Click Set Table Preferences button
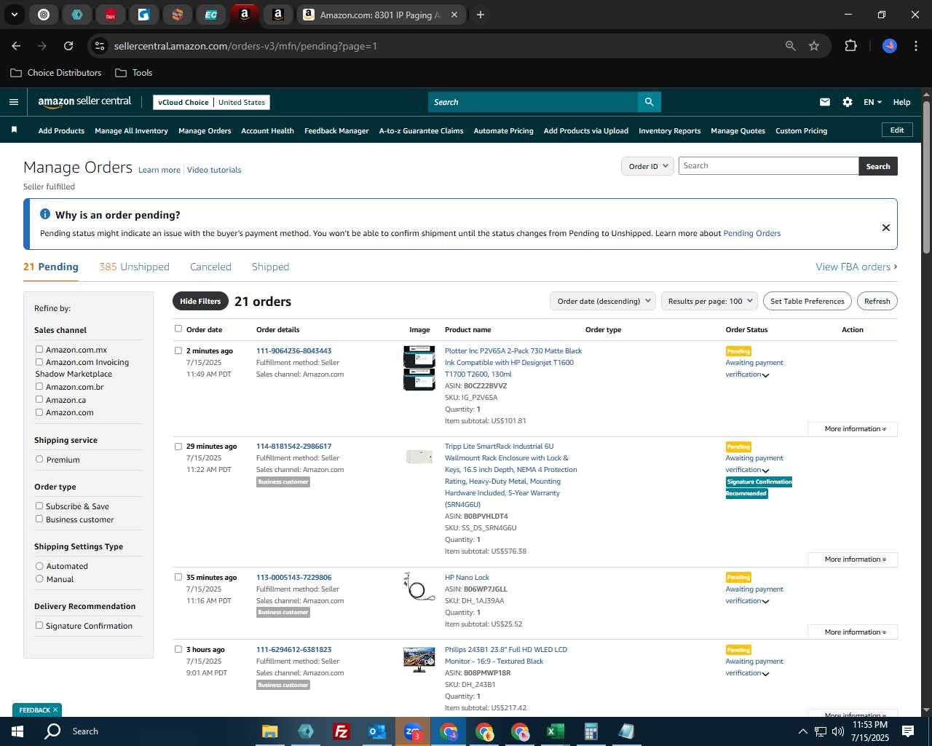Image resolution: width=932 pixels, height=746 pixels. [x=807, y=301]
